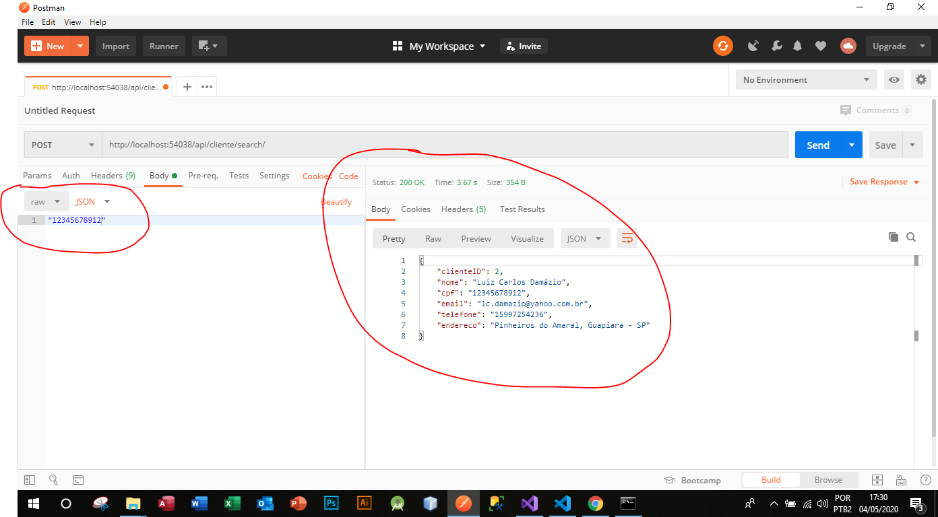Viewport: 938px width, 517px height.
Task: Click the heart icon in header
Action: (820, 46)
